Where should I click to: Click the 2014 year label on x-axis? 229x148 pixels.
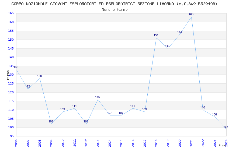pyautogui.click(x=110, y=143)
